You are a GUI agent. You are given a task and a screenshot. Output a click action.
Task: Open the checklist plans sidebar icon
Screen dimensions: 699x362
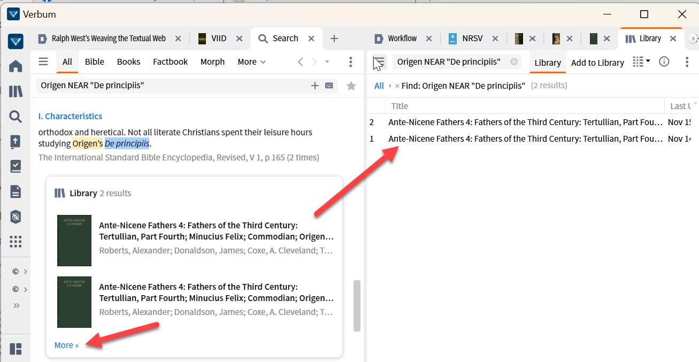click(16, 166)
